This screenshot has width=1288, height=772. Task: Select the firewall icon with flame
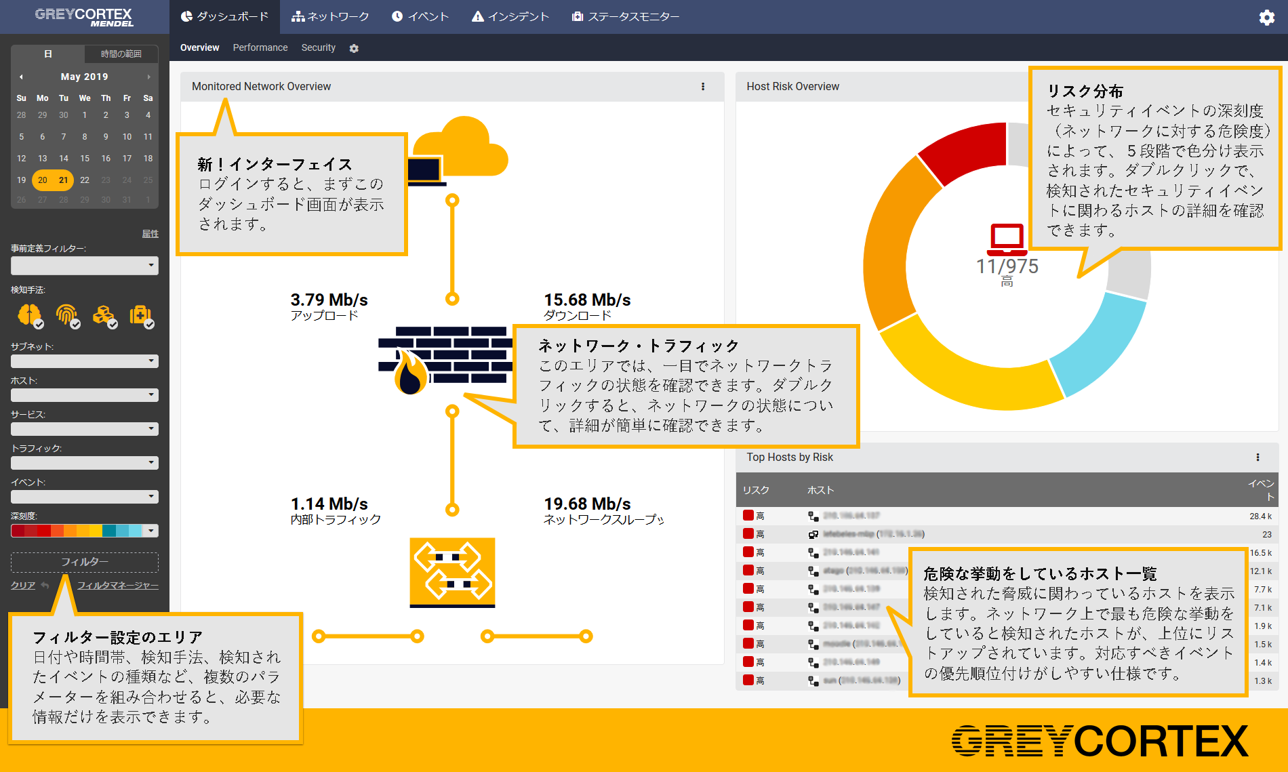[445, 360]
